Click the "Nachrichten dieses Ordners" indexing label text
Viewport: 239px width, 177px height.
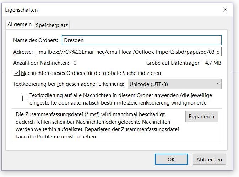pyautogui.click(x=91, y=73)
